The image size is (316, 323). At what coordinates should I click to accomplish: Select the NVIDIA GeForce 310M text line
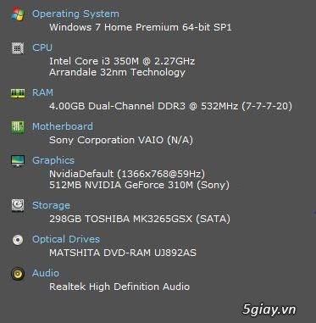click(x=139, y=185)
